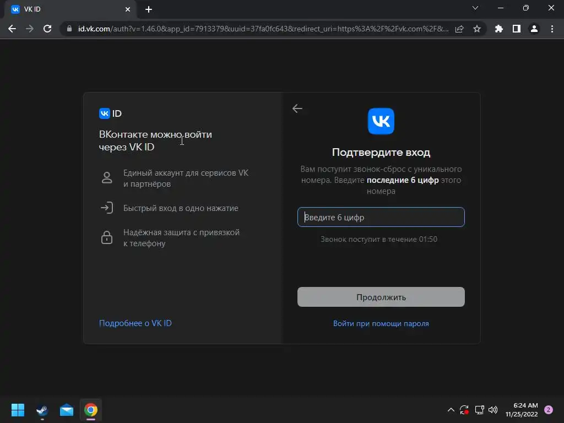Click the browser forward arrow
Screen dimensions: 564x423
click(x=30, y=29)
